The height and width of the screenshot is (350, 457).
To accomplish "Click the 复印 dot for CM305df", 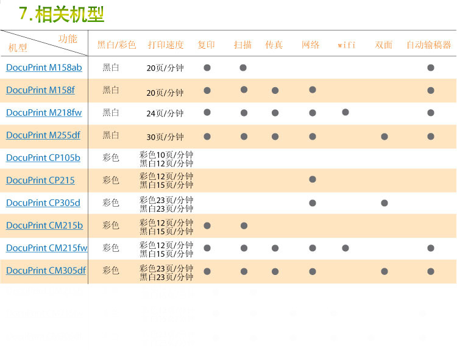I will point(207,271).
